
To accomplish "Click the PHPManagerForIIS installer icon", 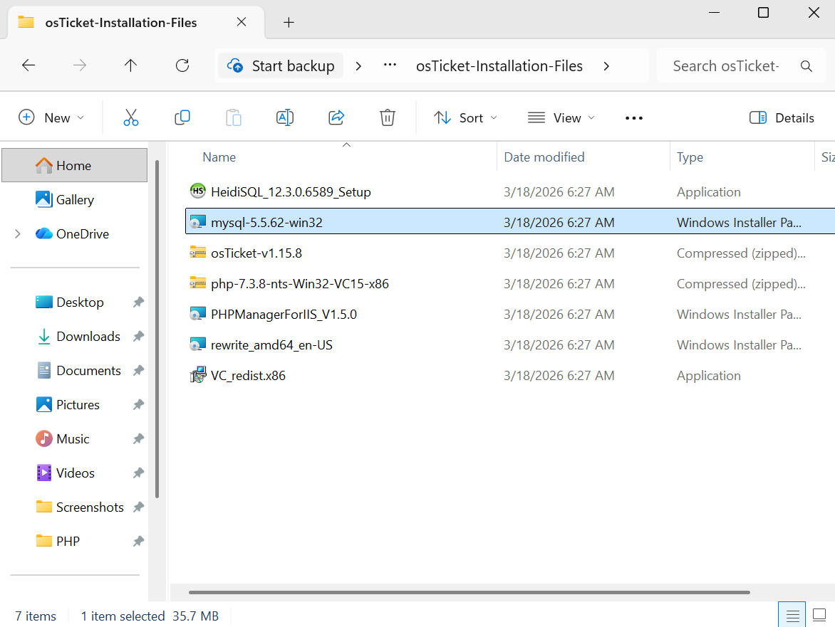I will (197, 314).
